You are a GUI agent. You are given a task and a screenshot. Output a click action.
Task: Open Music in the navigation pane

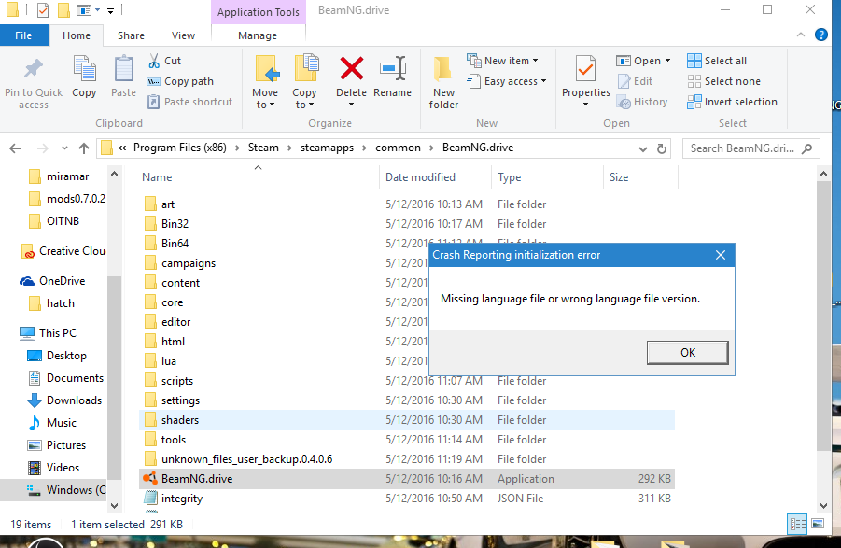coord(52,423)
